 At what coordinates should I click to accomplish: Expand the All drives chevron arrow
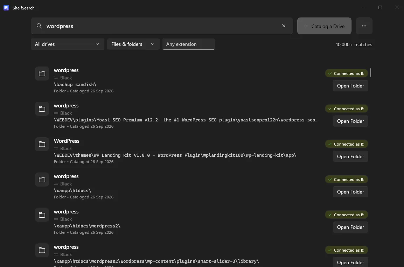(x=97, y=44)
